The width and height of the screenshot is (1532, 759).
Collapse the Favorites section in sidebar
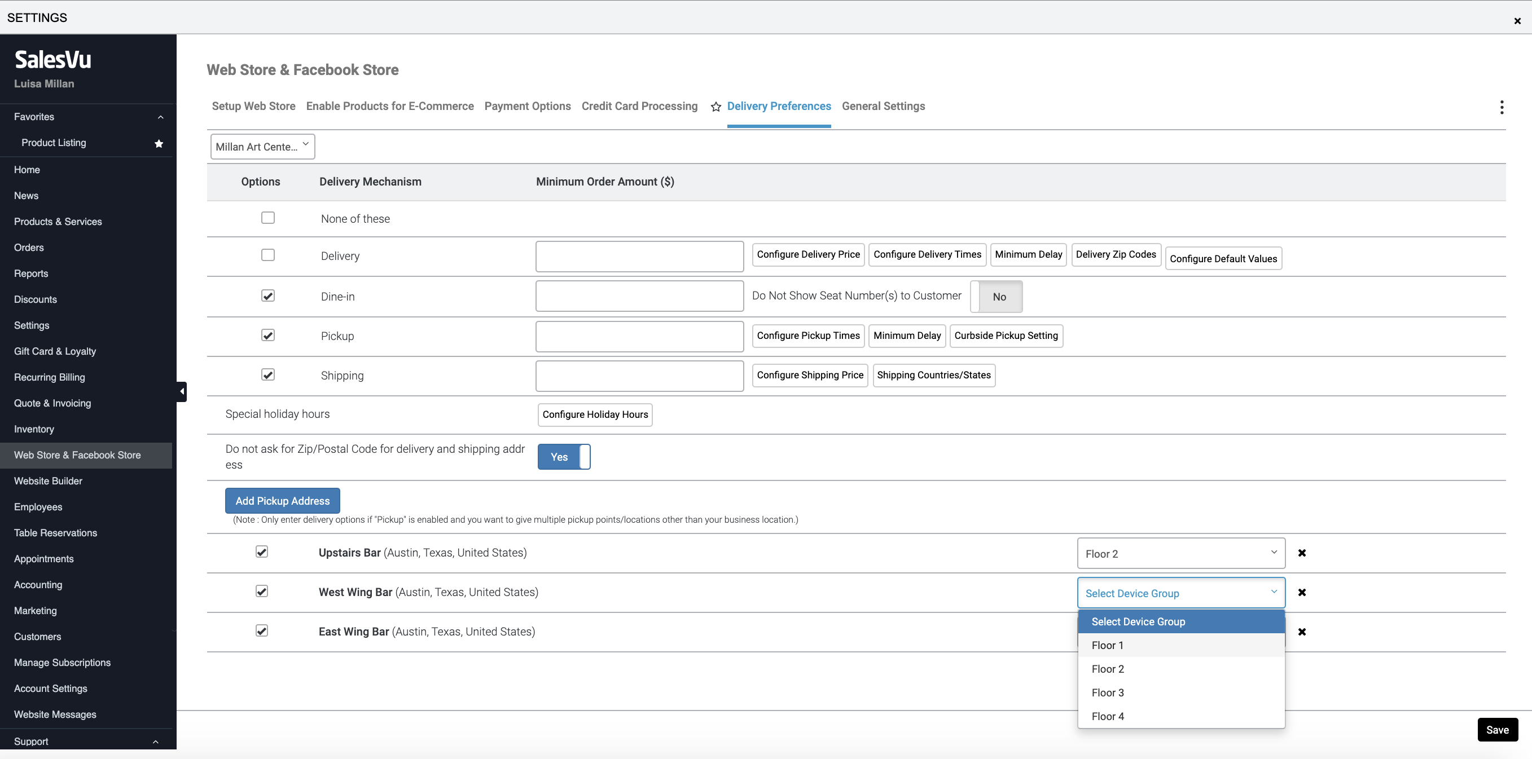point(161,117)
